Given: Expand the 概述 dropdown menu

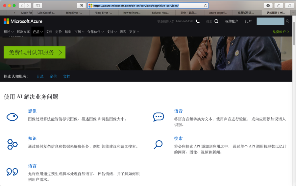Looking at the screenshot, I should click(9, 32).
